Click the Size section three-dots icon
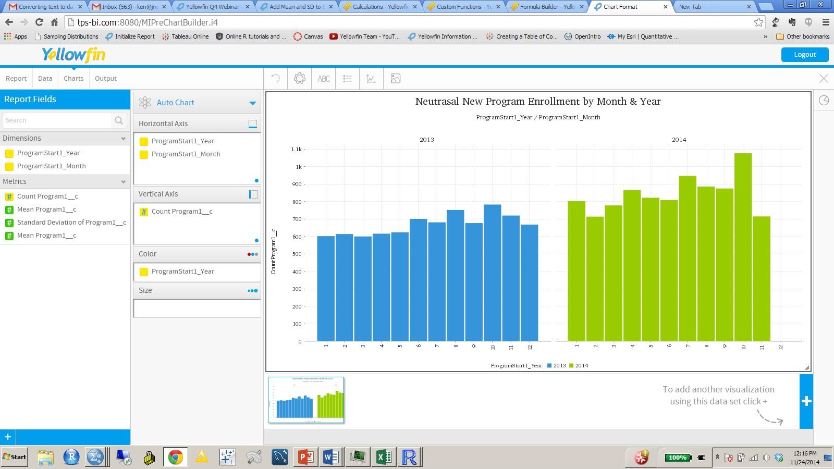The height and width of the screenshot is (469, 834). (252, 291)
